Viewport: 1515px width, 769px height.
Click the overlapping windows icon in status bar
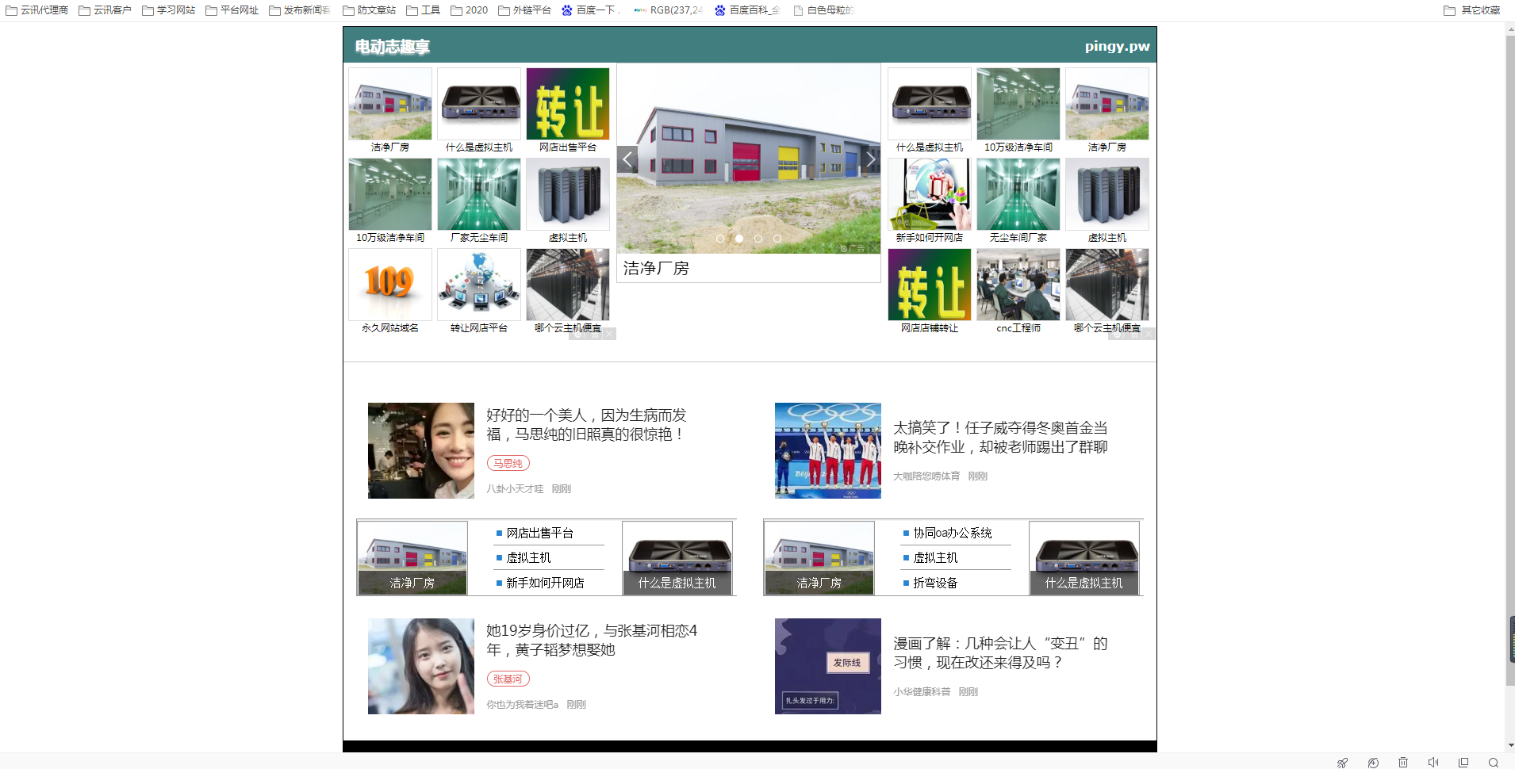(x=1463, y=763)
